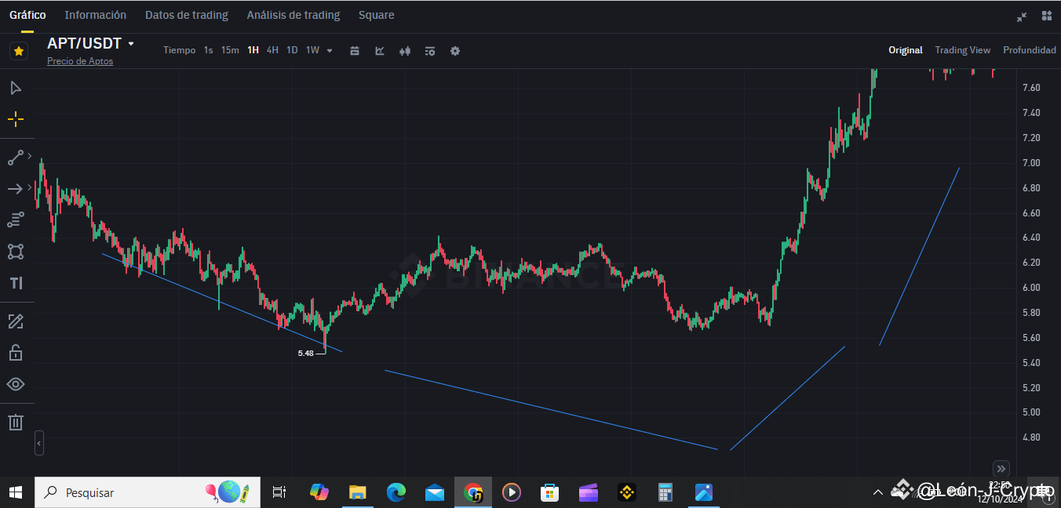This screenshot has height=508, width=1061.
Task: Change the candlestick chart style icon
Action: coord(405,51)
